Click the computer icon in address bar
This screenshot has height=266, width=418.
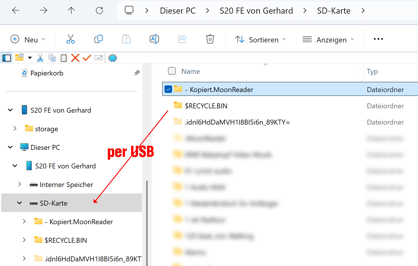[x=129, y=10]
